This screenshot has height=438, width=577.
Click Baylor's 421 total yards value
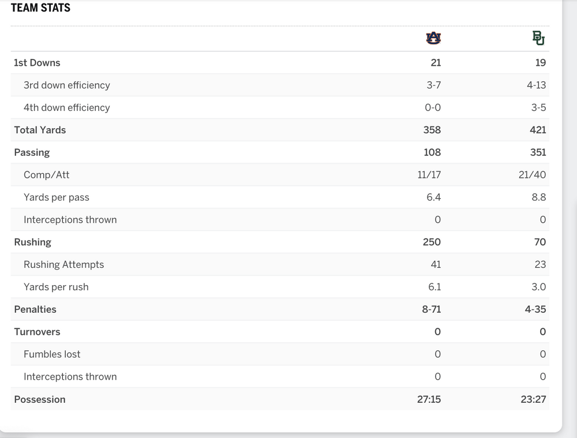pyautogui.click(x=538, y=130)
